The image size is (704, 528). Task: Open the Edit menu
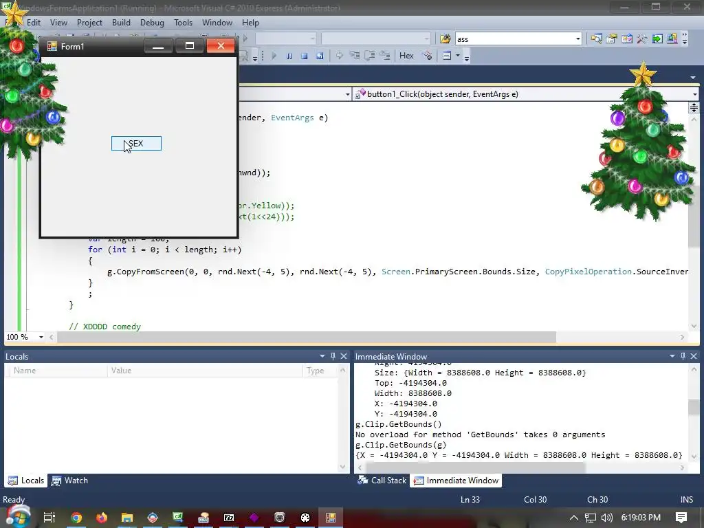click(x=34, y=23)
